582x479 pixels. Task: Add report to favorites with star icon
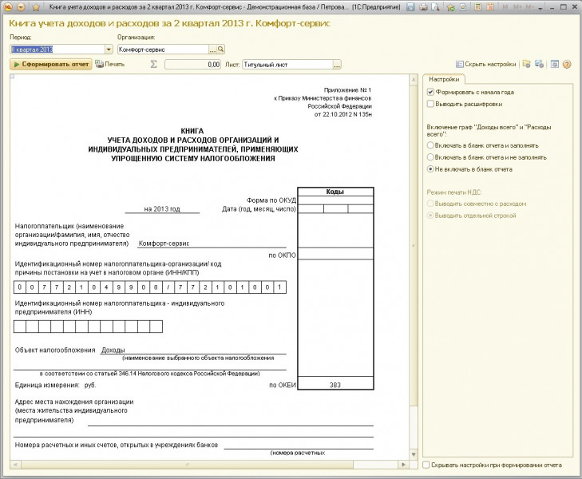tap(36, 7)
